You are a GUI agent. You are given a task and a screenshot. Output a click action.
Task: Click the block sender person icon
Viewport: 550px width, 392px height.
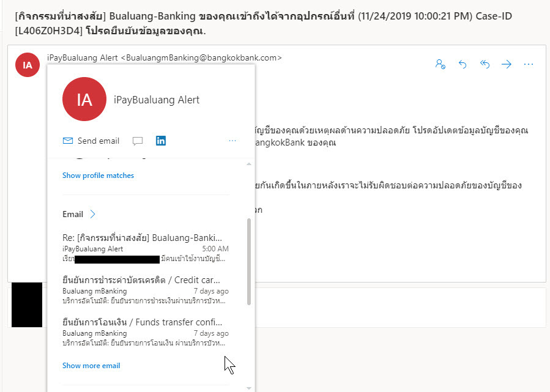coord(440,64)
